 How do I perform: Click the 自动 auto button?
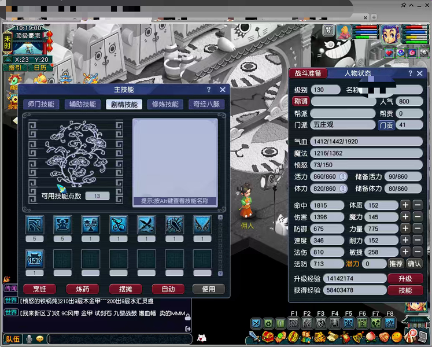coord(168,289)
